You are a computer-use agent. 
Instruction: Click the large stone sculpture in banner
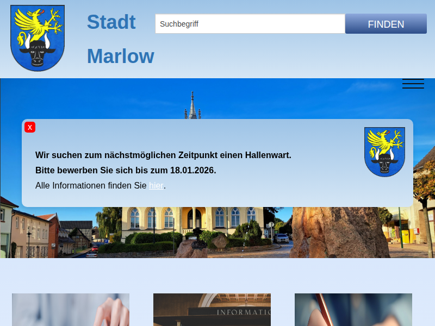click(337, 231)
